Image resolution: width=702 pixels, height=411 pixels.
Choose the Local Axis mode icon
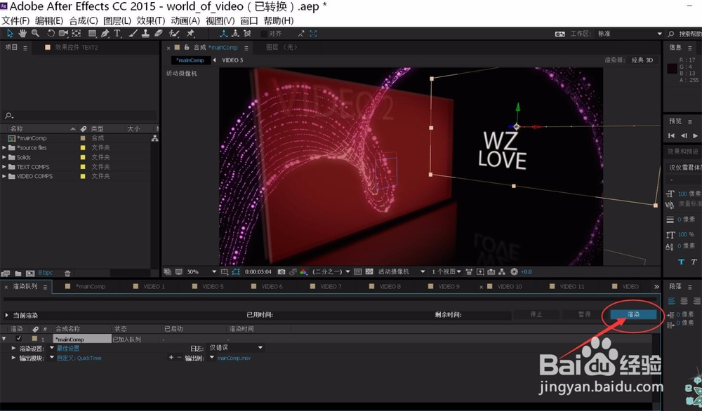coord(223,34)
